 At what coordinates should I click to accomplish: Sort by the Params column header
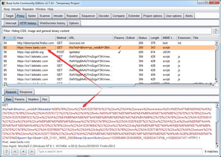119,38
